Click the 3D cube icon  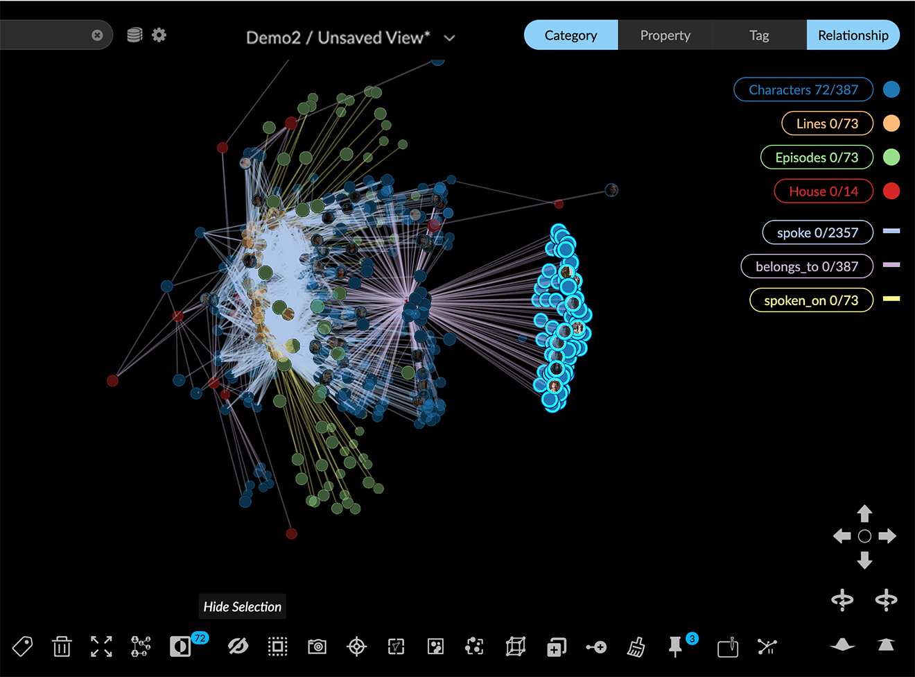click(x=515, y=646)
